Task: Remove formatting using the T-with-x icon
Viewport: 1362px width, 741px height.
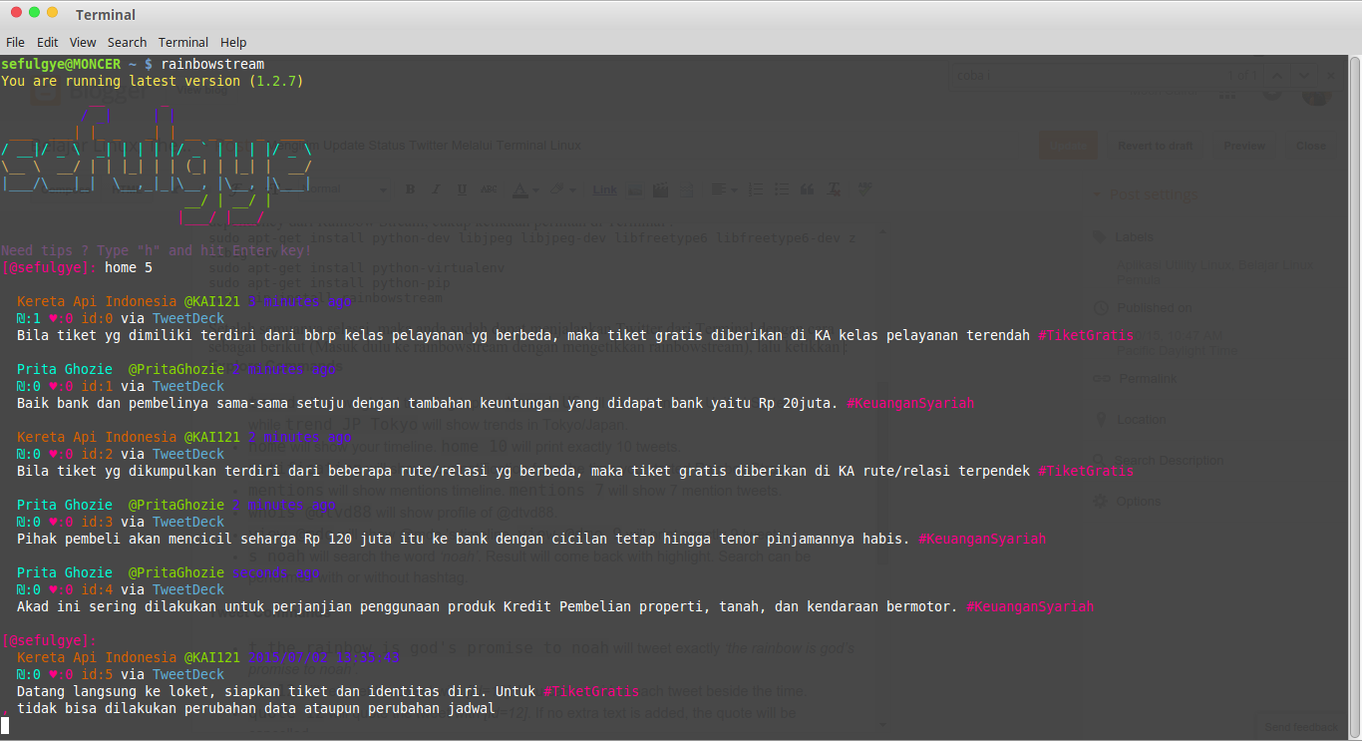Action: click(834, 188)
